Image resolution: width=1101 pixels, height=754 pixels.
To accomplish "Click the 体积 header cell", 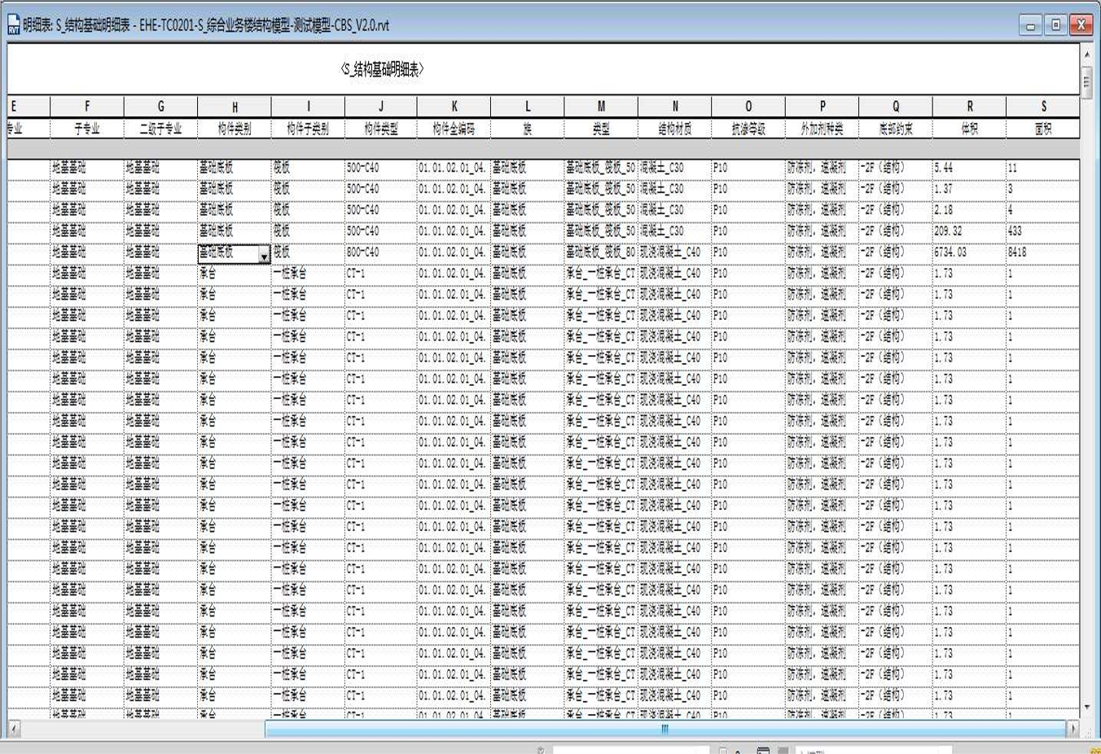I will tap(969, 129).
